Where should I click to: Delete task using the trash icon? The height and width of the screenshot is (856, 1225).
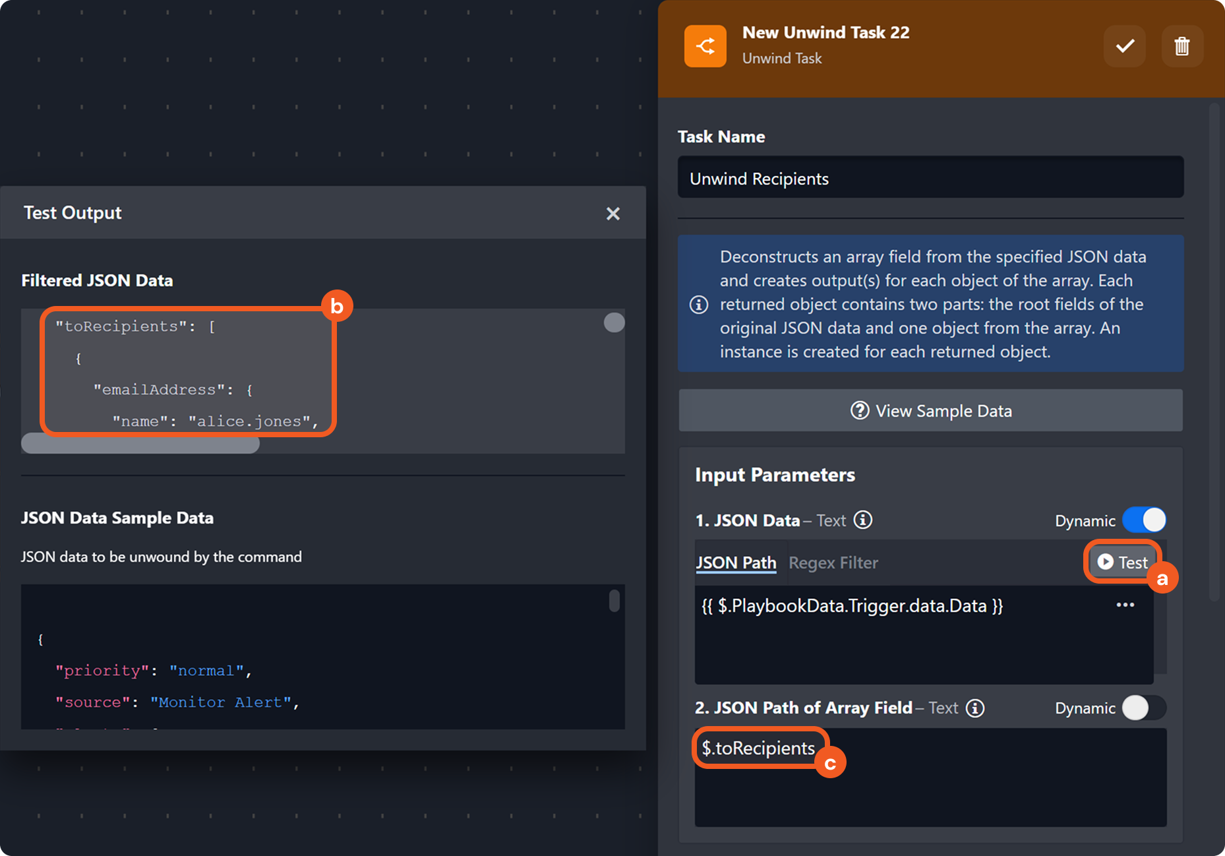(x=1181, y=46)
